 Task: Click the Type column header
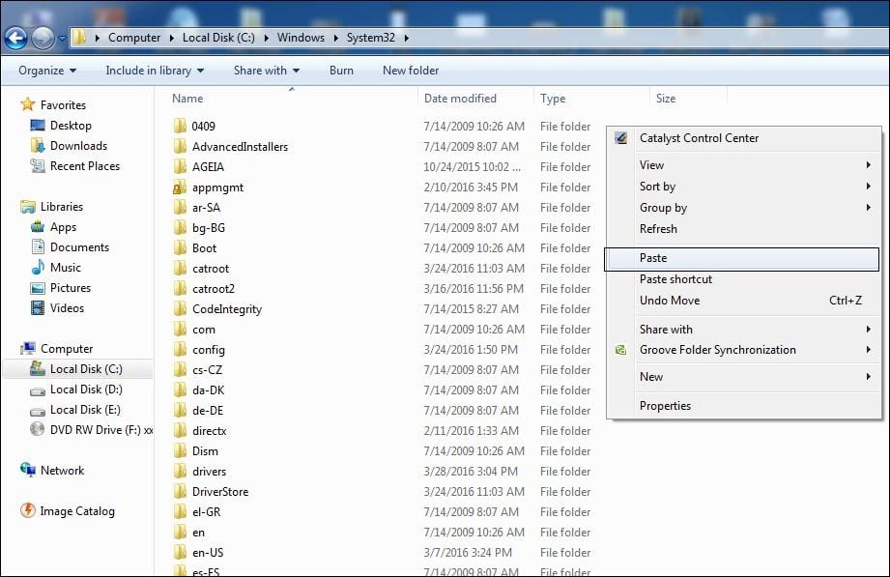click(553, 99)
